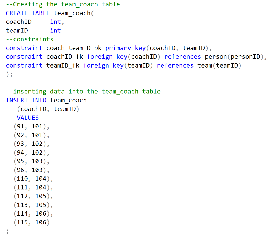270x244 pixels.
Task: Select the VALUES keyword
Action: [x=27, y=117]
